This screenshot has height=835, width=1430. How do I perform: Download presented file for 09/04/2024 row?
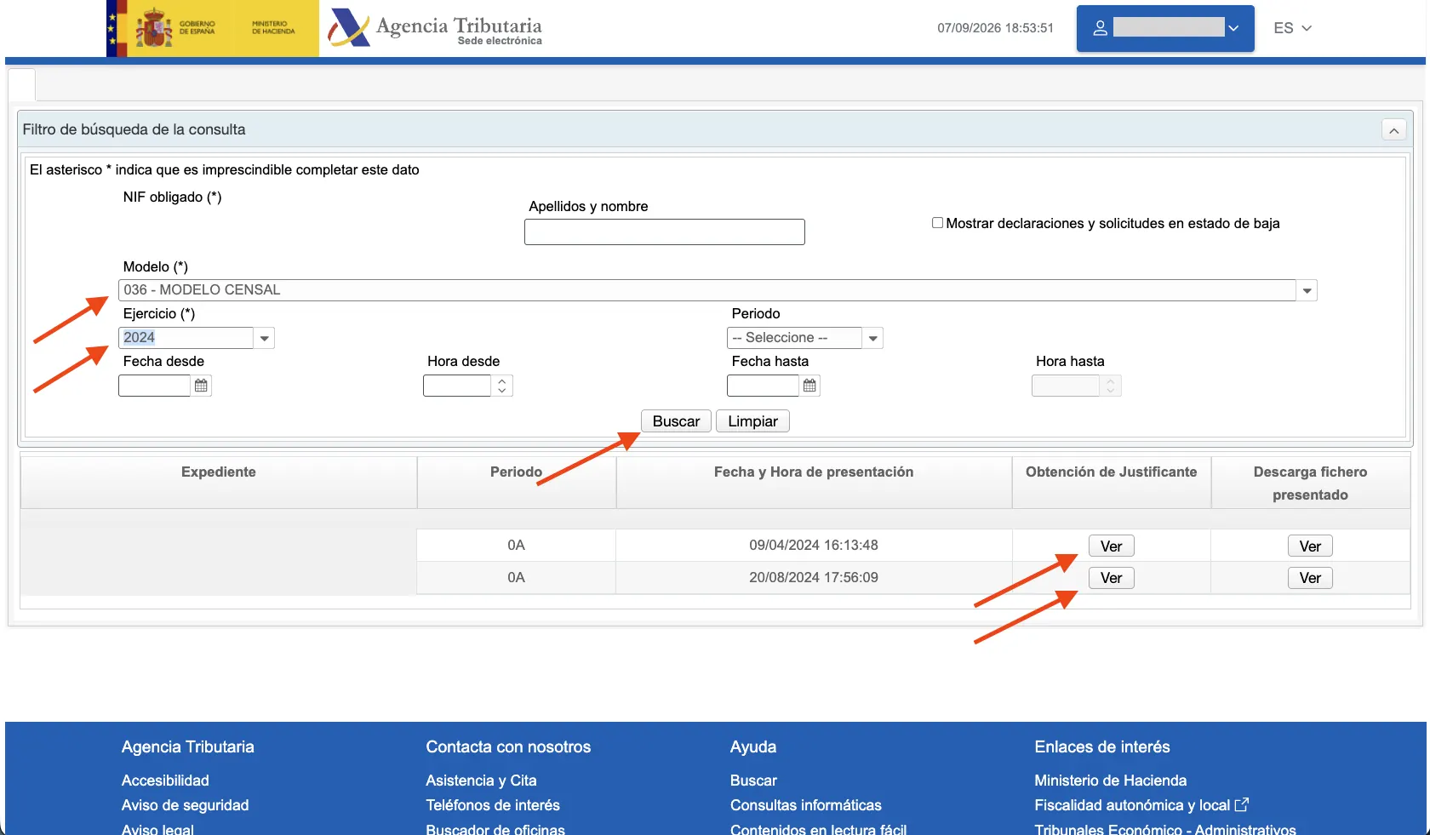[x=1310, y=546]
